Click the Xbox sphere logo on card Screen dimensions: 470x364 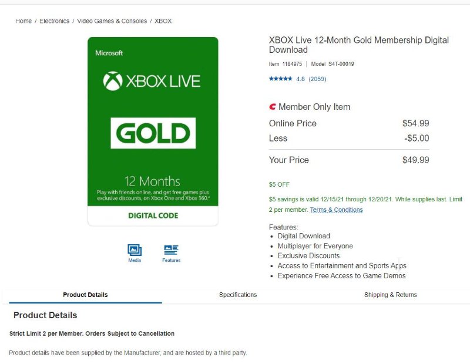(113, 81)
